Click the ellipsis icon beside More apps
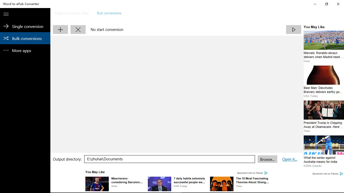 coord(6,50)
